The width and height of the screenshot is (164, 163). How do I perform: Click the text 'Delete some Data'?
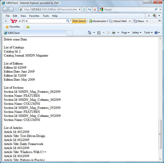coord(15,39)
